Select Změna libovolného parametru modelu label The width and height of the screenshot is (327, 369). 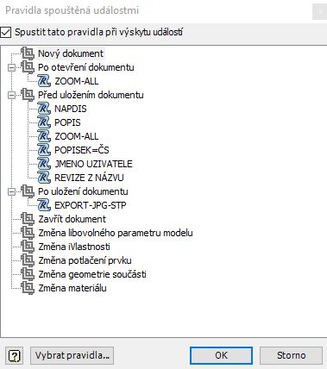pos(116,233)
